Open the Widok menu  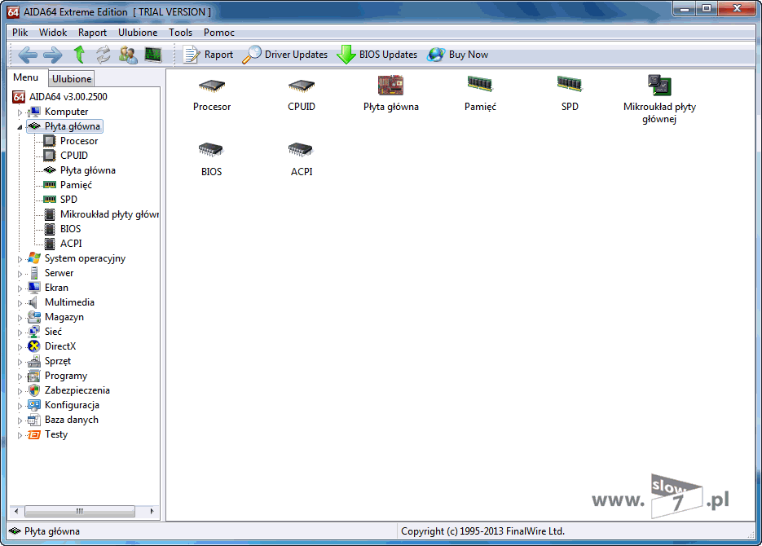pyautogui.click(x=52, y=33)
